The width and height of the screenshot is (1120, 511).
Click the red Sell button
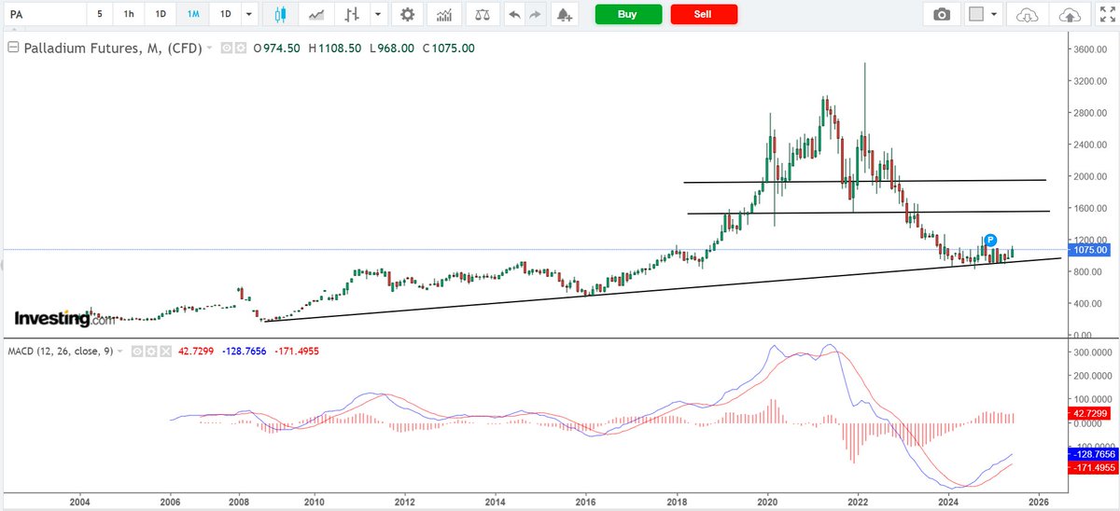(x=704, y=14)
